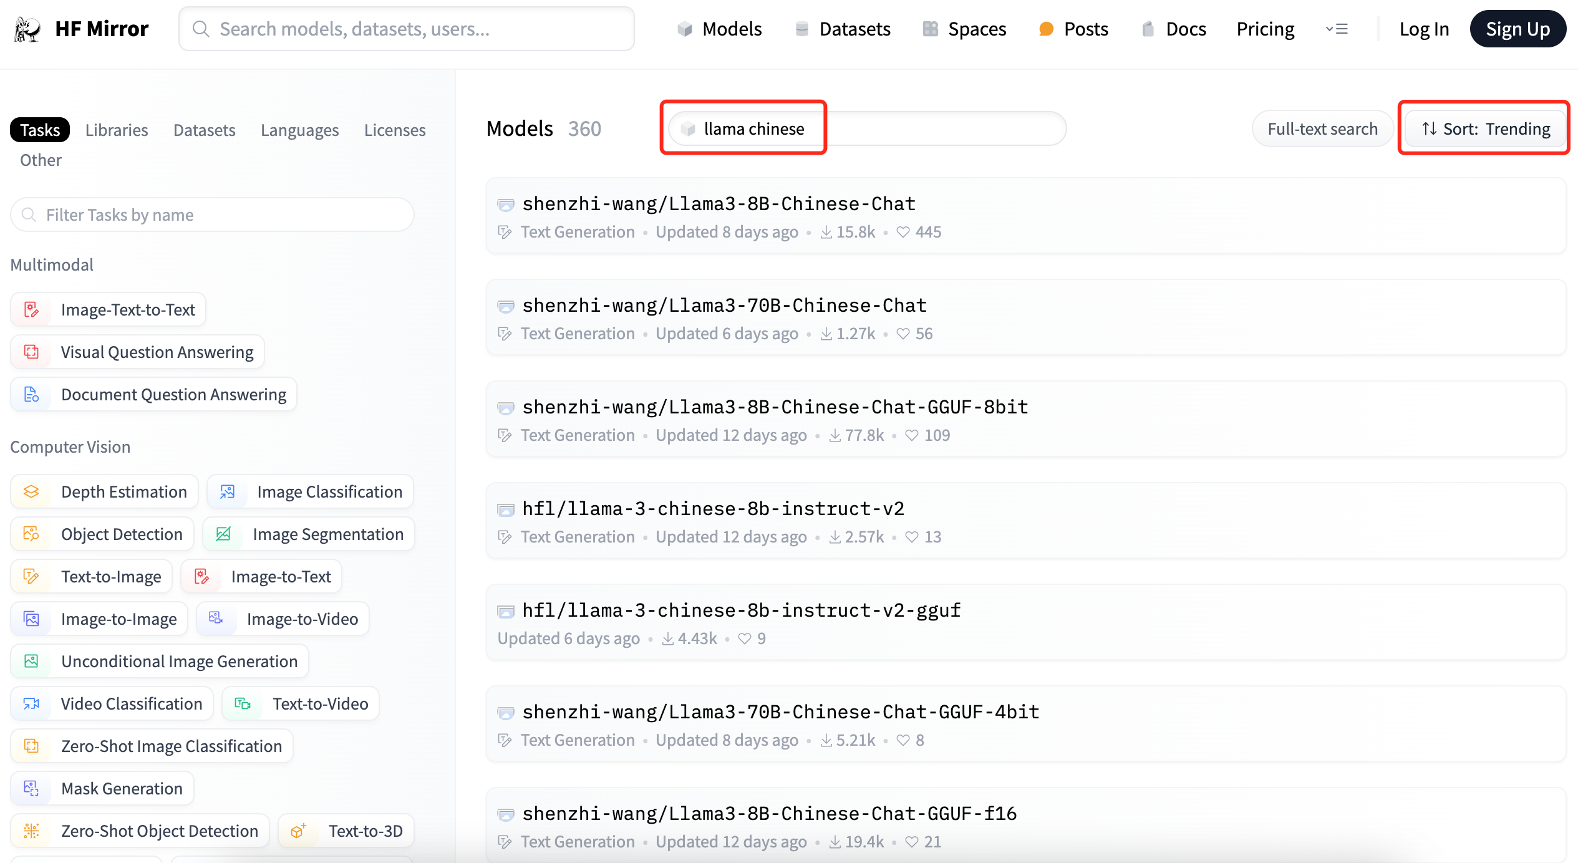Click the Document Question Answering icon
Image resolution: width=1578 pixels, height=863 pixels.
31,394
